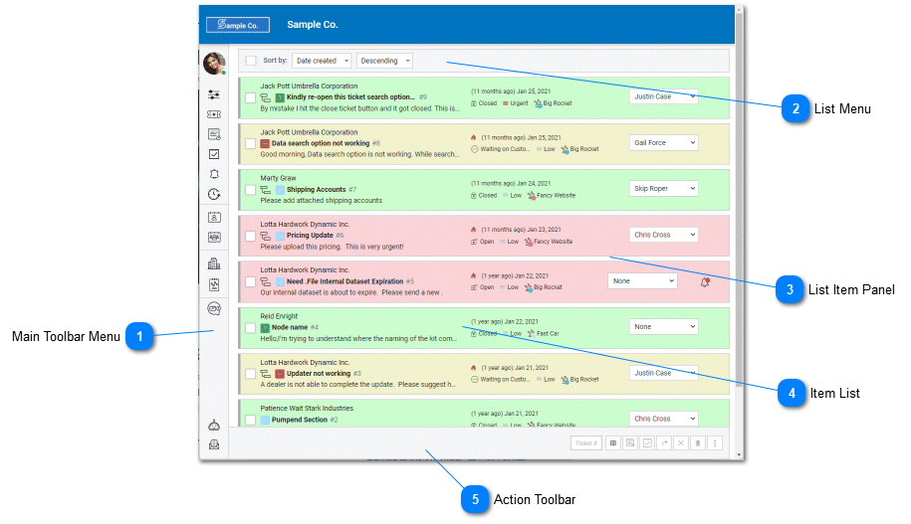Viewport: 911px width, 524px height.
Task: Open the companies building icon in sidebar
Action: coord(214,264)
